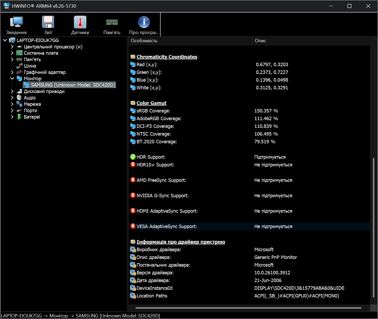
Task: Select the Шина tree item label
Action: [x=30, y=66]
